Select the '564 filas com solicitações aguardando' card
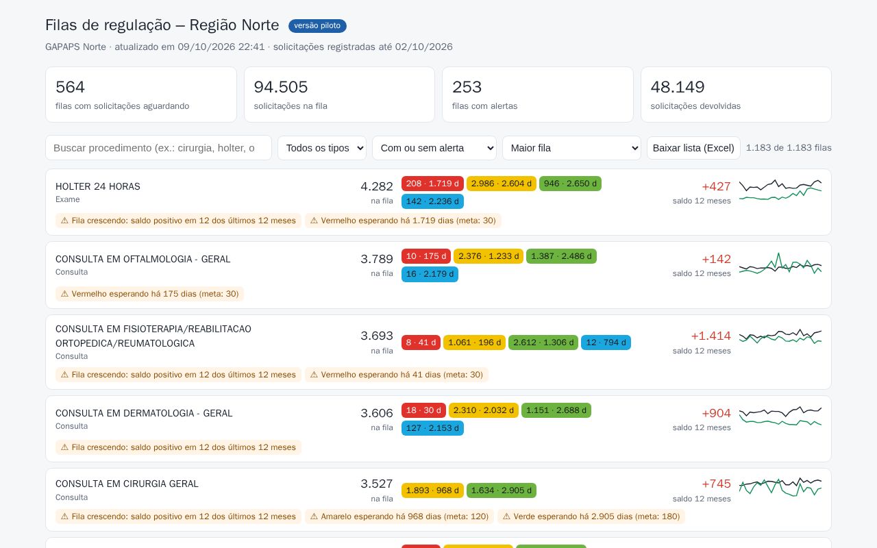 [x=141, y=95]
